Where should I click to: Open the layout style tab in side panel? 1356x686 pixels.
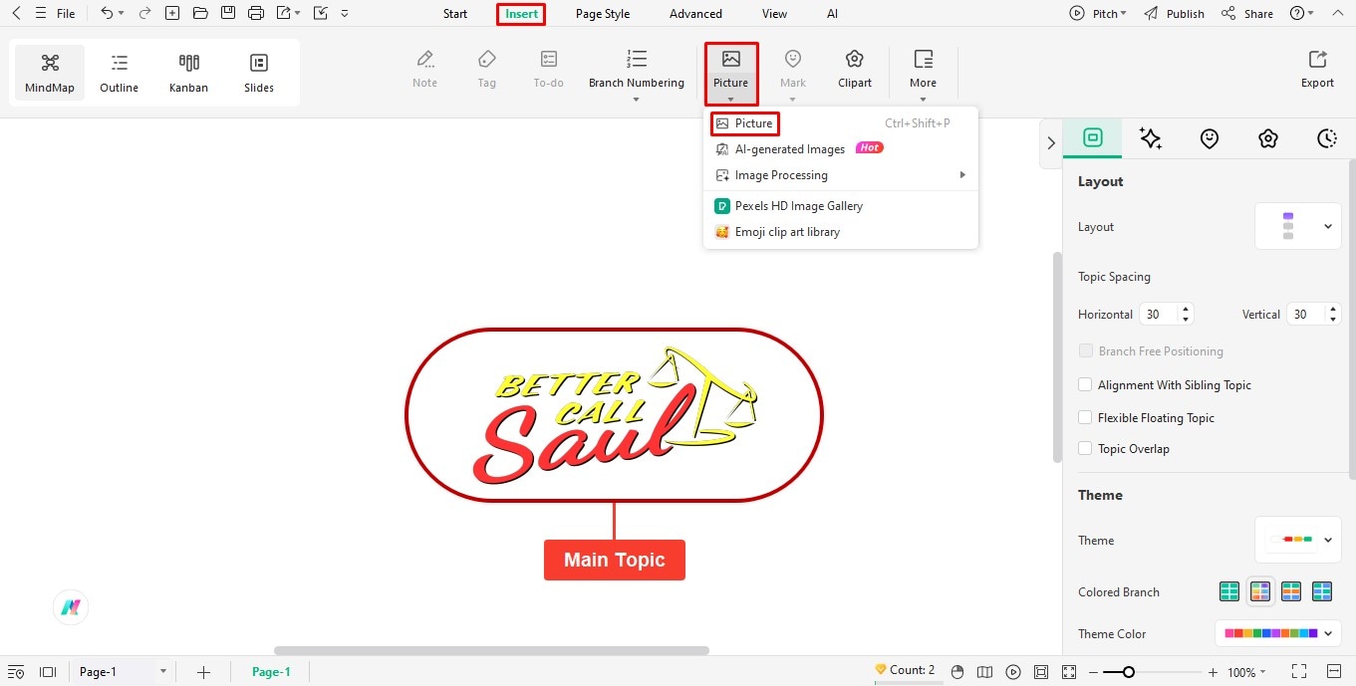(1093, 138)
